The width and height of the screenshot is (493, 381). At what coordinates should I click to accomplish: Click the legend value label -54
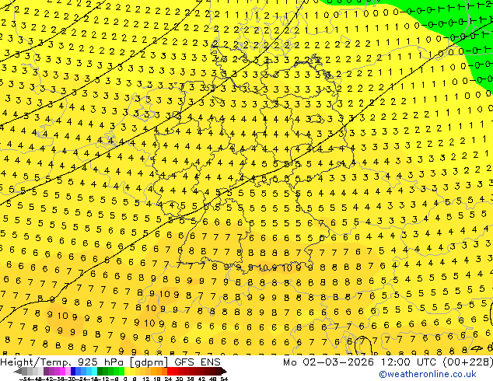[25, 379]
